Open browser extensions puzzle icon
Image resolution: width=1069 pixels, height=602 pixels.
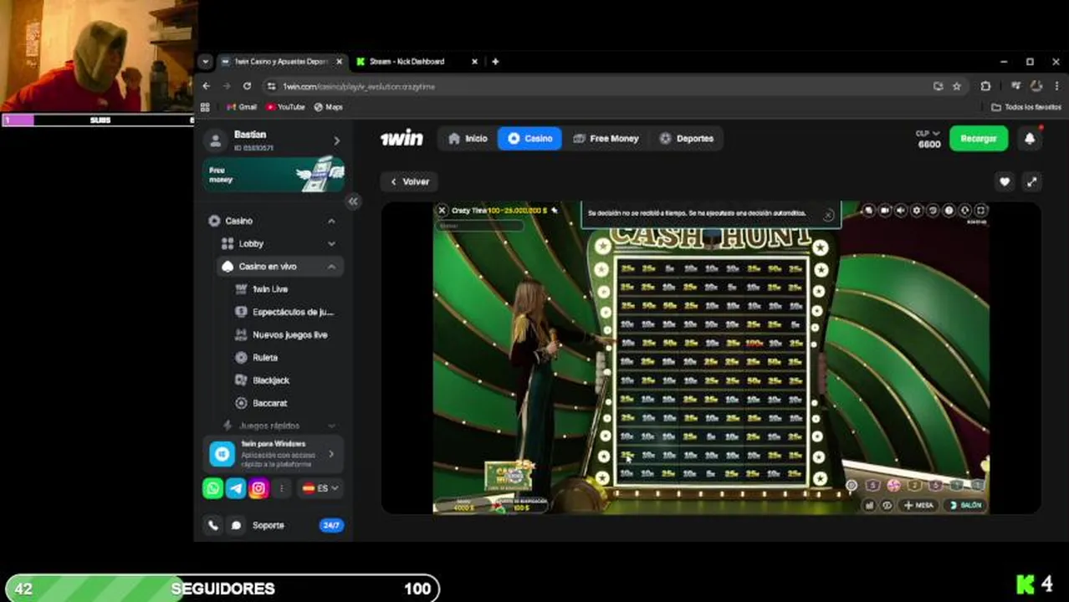pyautogui.click(x=985, y=86)
